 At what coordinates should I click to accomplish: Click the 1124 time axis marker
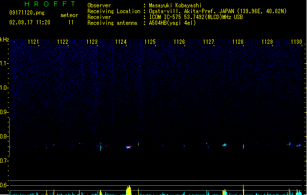pyautogui.click(x=121, y=42)
